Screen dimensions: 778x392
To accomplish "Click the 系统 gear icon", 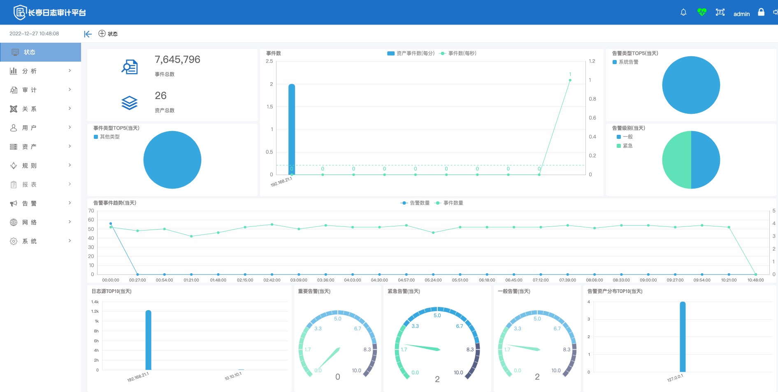I will point(14,241).
